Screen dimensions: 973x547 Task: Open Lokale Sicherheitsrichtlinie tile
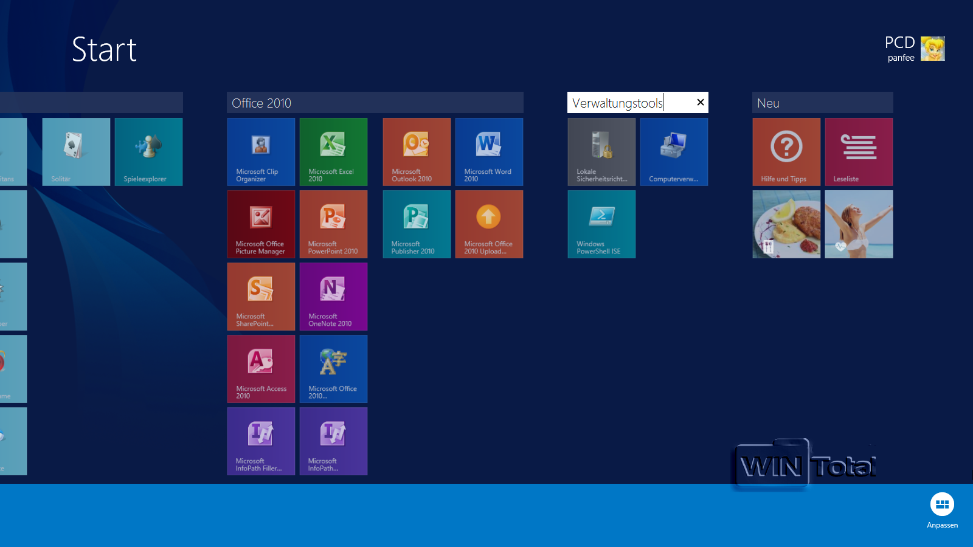[601, 152]
